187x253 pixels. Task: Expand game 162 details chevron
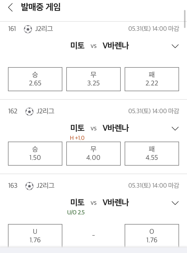click(x=175, y=129)
